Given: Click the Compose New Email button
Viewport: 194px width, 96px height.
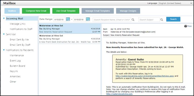Looking at the screenshot, I should (36, 11).
